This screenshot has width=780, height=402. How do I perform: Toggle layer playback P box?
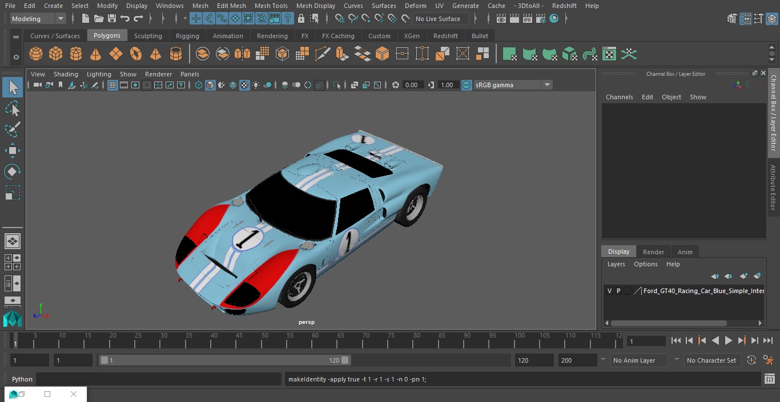[x=618, y=291]
